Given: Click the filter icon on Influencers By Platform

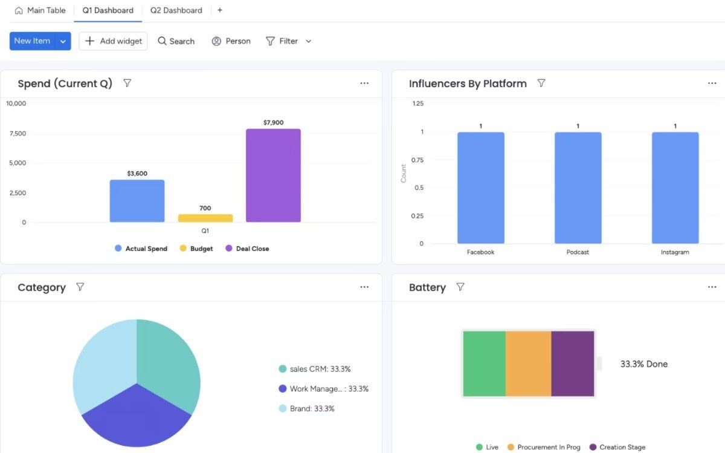Looking at the screenshot, I should 541,83.
